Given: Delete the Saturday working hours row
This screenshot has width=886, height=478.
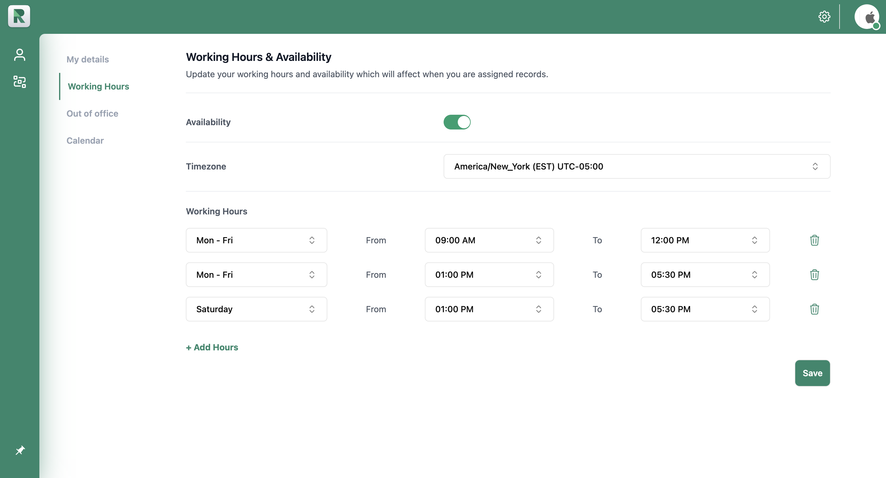Looking at the screenshot, I should click(x=814, y=309).
